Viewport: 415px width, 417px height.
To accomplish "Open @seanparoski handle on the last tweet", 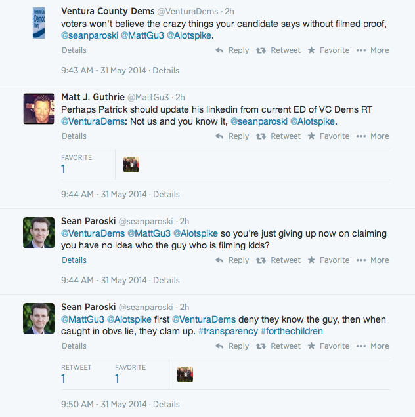I will coord(146,308).
